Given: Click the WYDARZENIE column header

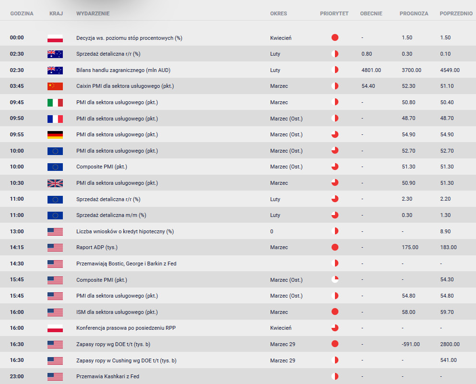Looking at the screenshot, I should tap(93, 13).
